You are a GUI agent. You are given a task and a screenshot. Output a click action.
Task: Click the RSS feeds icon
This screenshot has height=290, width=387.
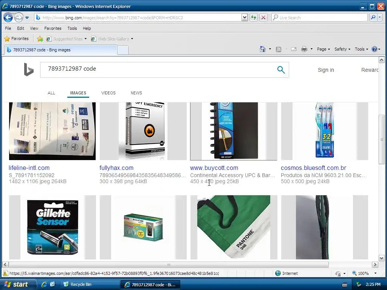tap(279, 49)
